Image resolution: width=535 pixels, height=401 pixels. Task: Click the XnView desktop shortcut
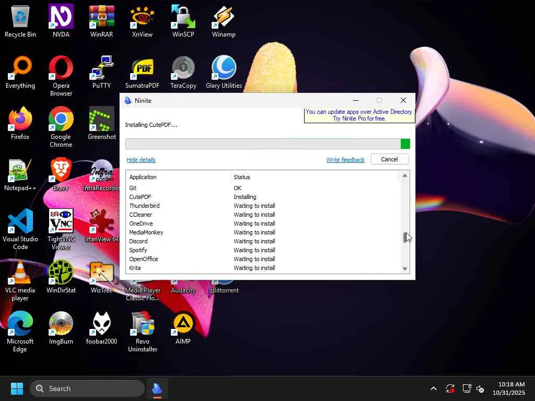(142, 21)
